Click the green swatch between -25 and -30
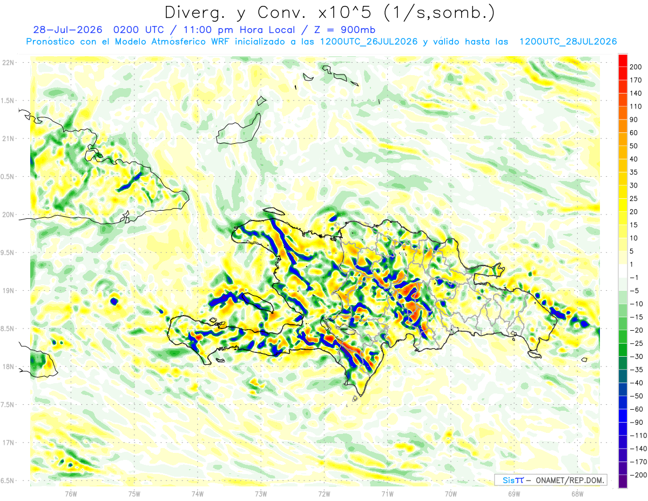The height and width of the screenshot is (501, 648). pos(623,350)
